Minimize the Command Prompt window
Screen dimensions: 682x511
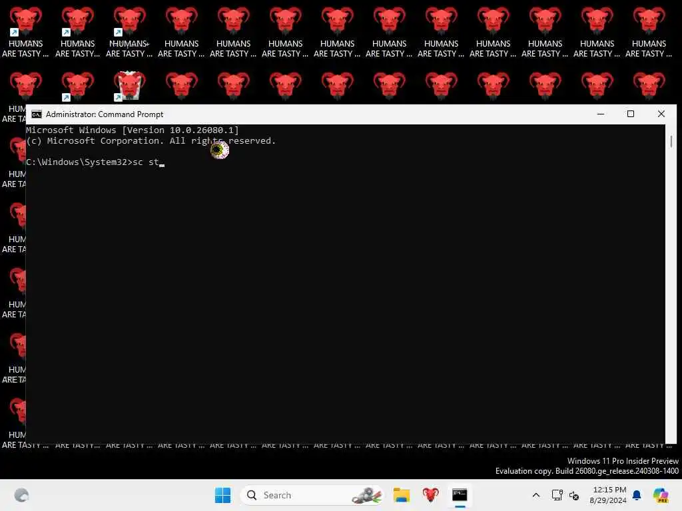pyautogui.click(x=601, y=114)
